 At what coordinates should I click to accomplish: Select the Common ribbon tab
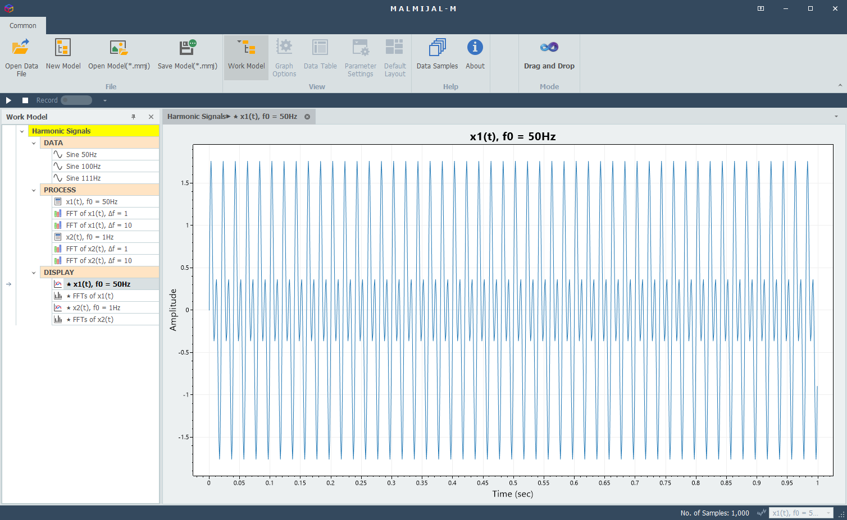tap(23, 26)
